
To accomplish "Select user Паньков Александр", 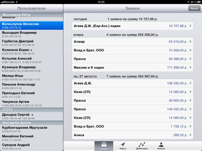I will (32, 86).
